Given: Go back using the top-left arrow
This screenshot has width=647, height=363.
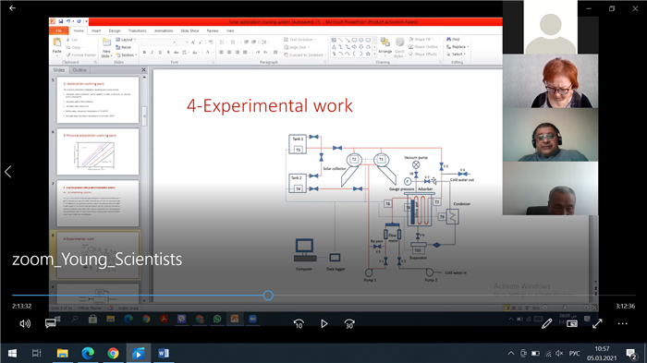Looking at the screenshot, I should 12,7.
